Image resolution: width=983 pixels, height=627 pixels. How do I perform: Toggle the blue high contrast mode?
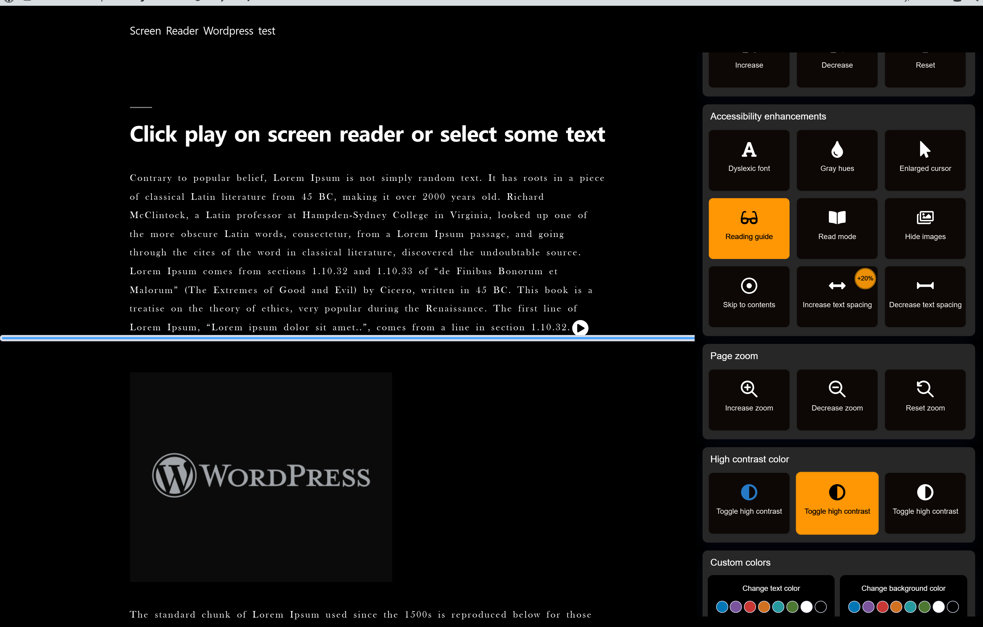749,503
